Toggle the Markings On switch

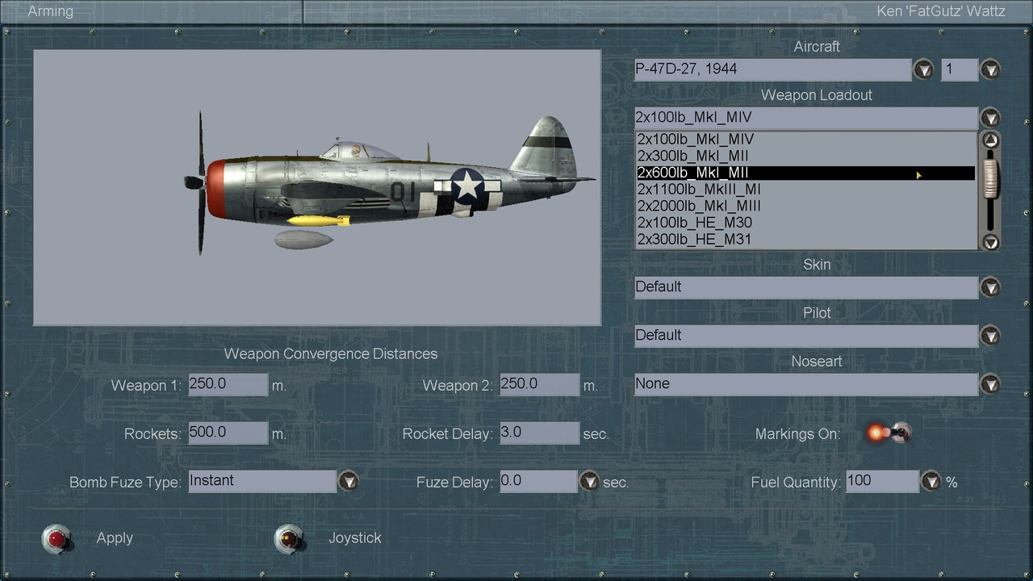click(x=889, y=433)
